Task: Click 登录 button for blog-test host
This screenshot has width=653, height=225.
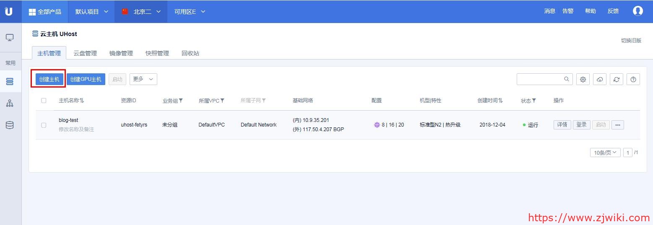Action: 581,125
